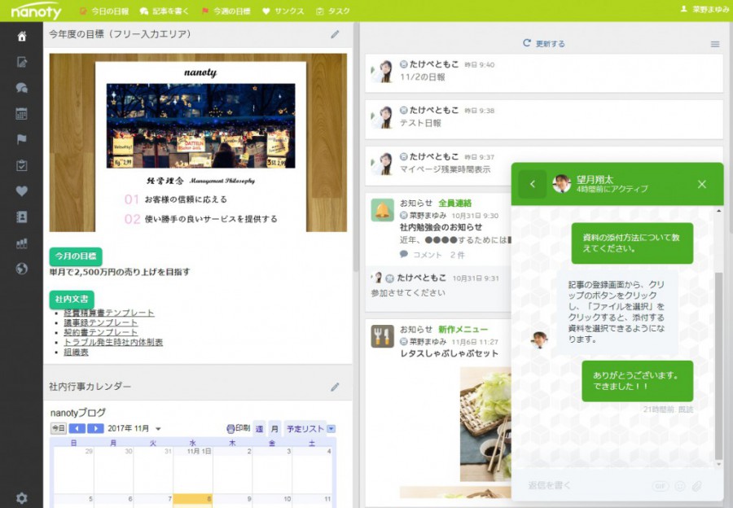Viewport: 733px width, 508px height.
Task: Switch calendar to 月 view
Action: click(274, 428)
